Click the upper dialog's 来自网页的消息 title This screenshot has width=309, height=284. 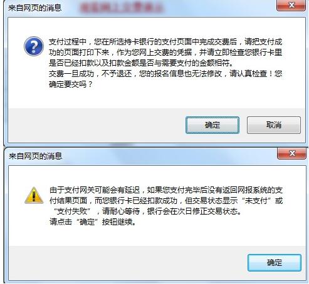35,8
